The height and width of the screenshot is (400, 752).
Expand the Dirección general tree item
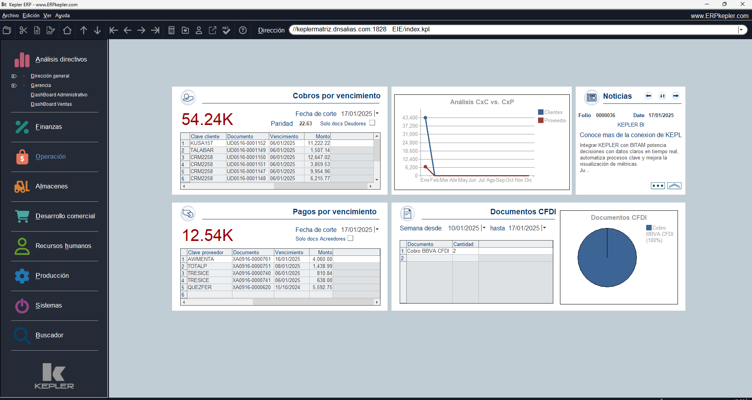[14, 76]
